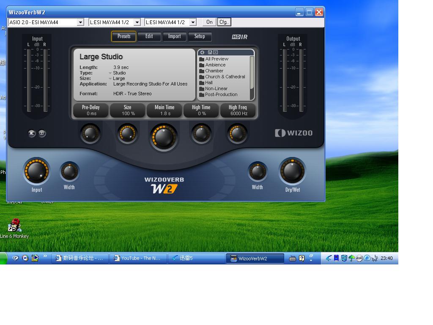Click the Size 100 % value display

pos(128,110)
